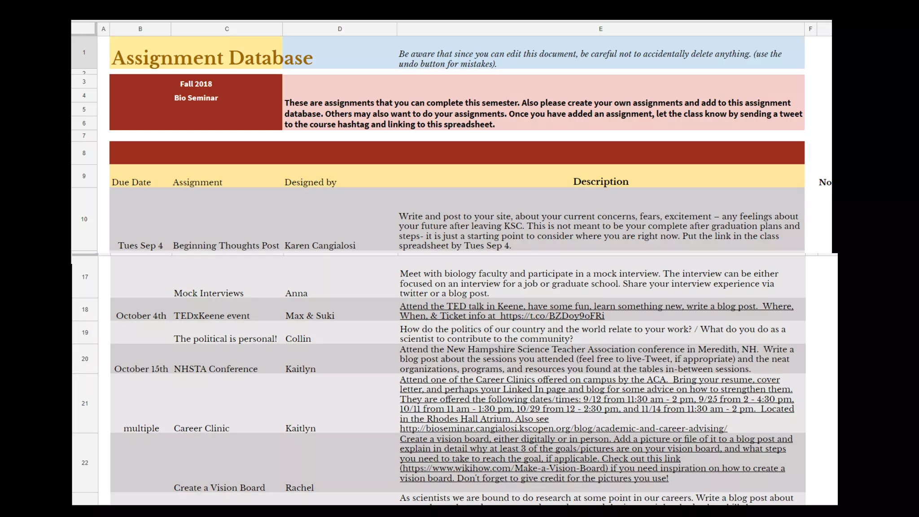Select column D header

(340, 29)
